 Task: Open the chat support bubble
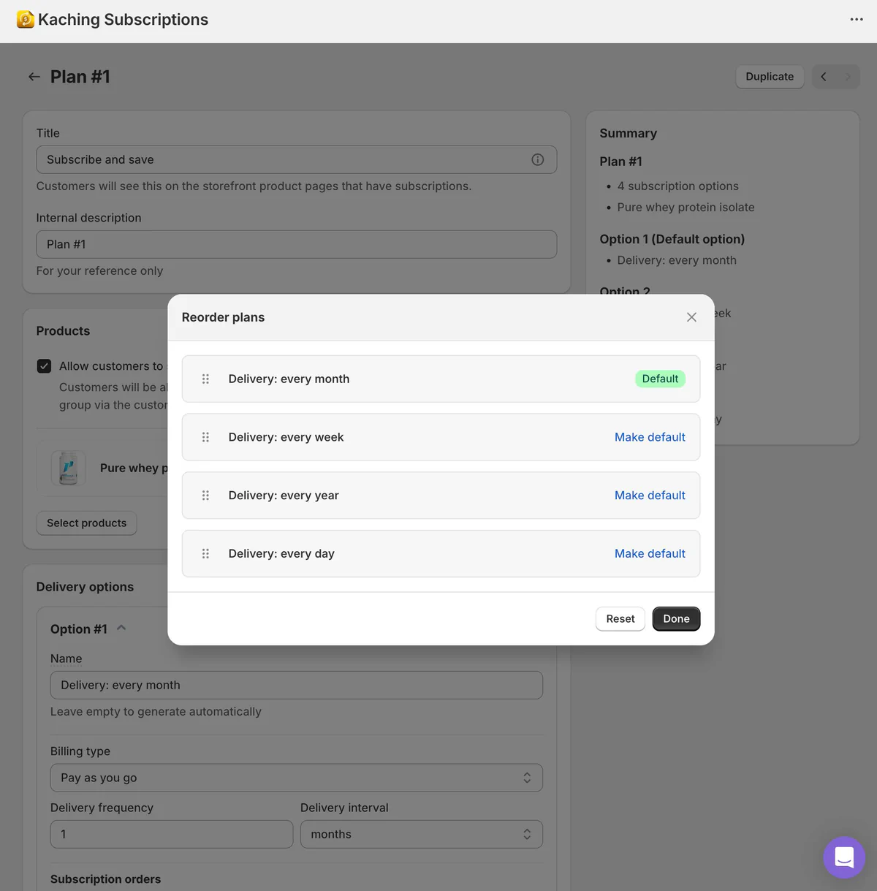click(x=844, y=857)
